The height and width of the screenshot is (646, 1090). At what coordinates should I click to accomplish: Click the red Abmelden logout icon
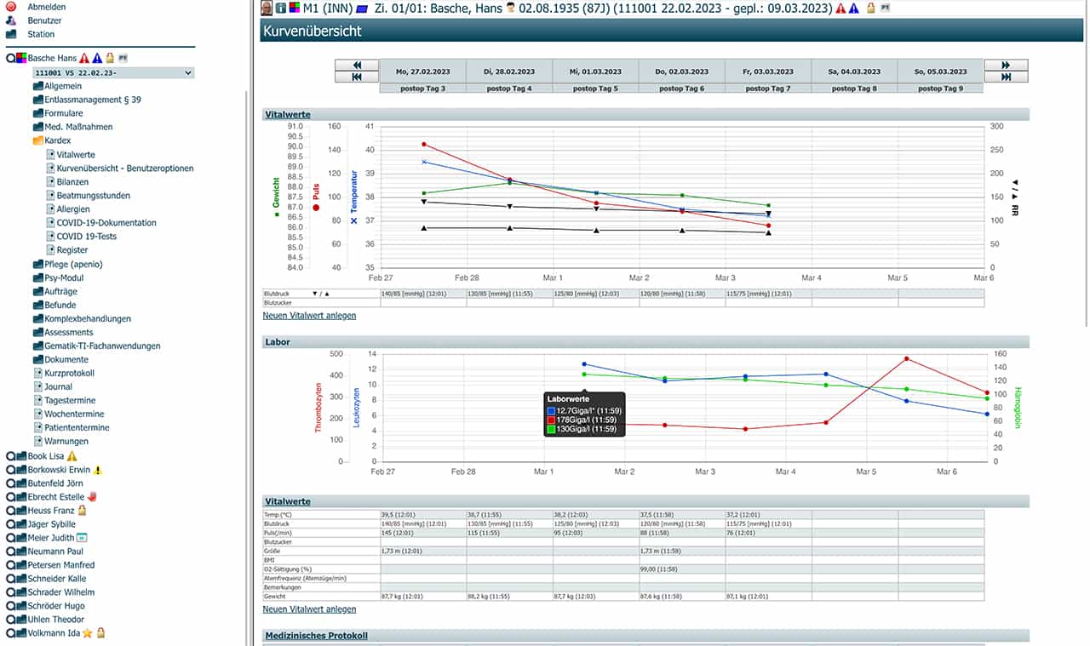[x=11, y=7]
